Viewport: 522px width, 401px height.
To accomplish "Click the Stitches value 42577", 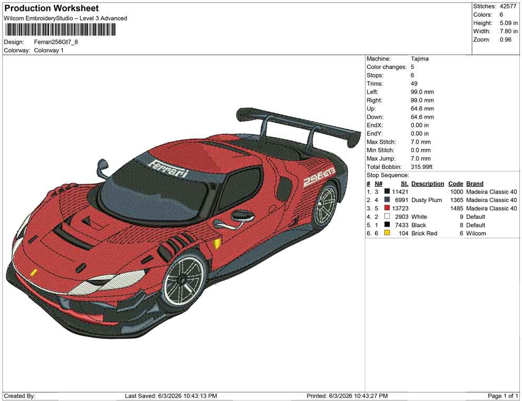I will point(508,6).
